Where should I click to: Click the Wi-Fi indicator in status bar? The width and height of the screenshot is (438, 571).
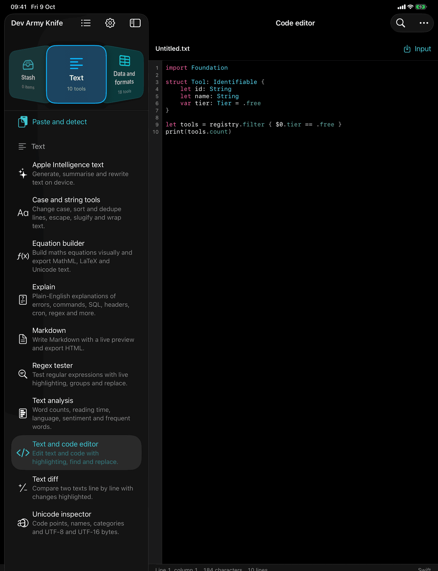(x=410, y=7)
